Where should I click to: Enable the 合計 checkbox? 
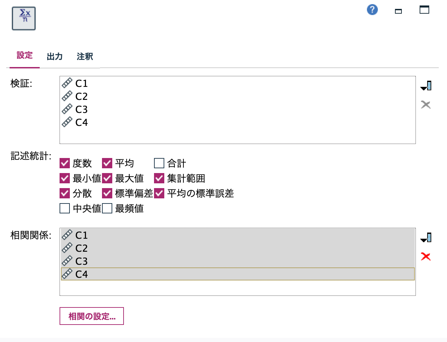(x=158, y=163)
